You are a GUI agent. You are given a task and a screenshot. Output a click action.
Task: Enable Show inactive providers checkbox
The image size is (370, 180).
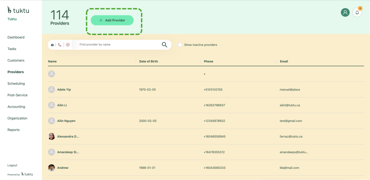coord(180,45)
